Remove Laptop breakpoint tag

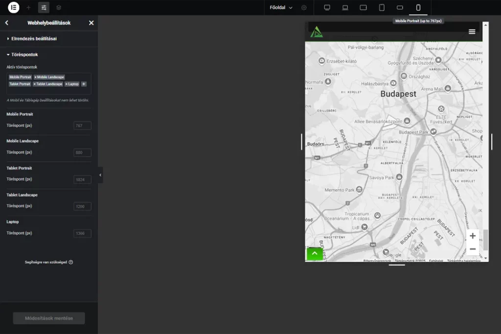click(67, 84)
